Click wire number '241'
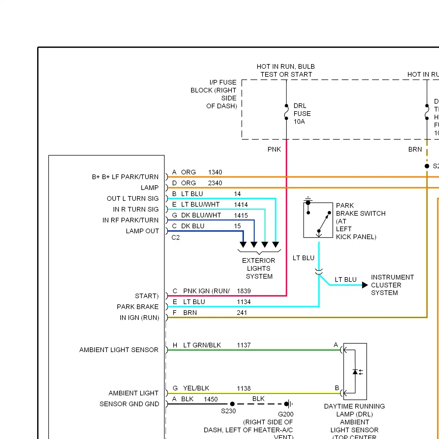The width and height of the screenshot is (439, 439). 242,313
